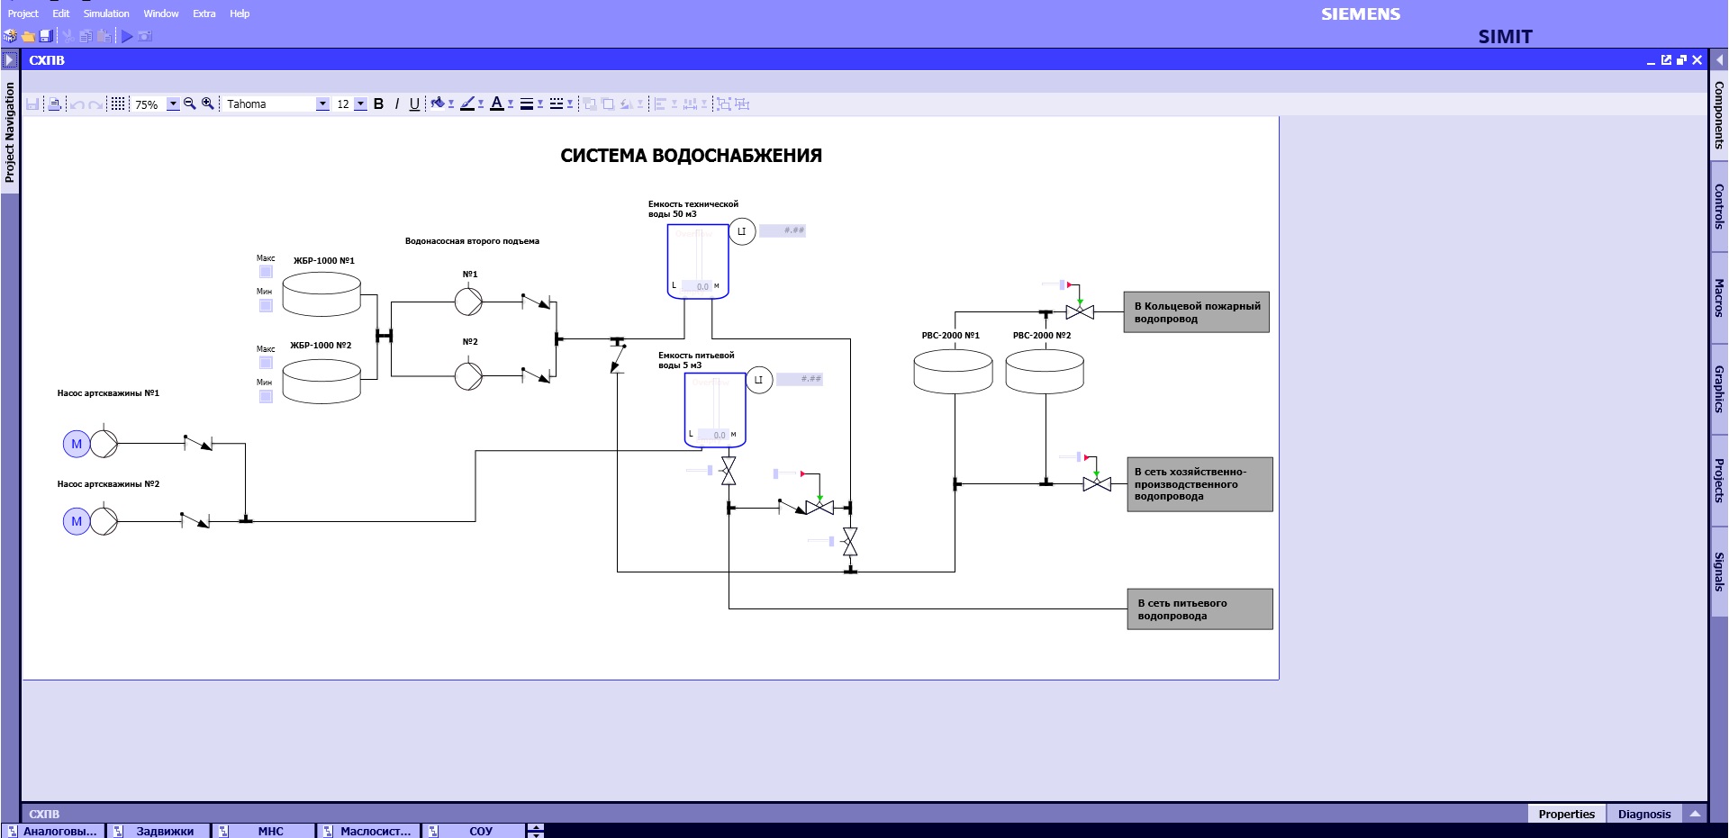Click the open project folder icon

click(28, 36)
